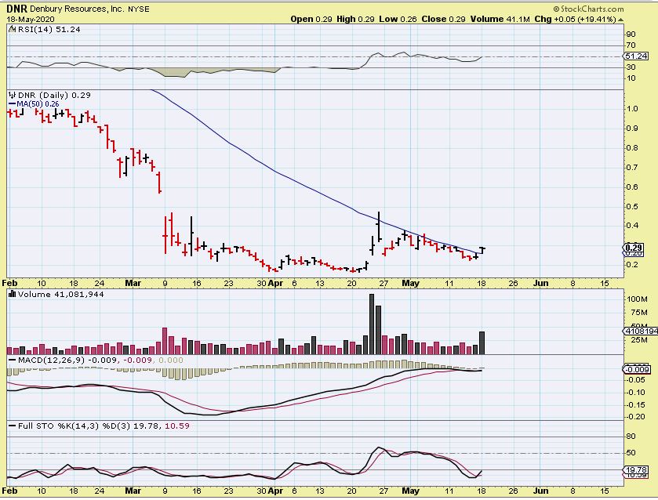Click the Jun label below the price chart
The image size is (658, 500).
pyautogui.click(x=541, y=283)
